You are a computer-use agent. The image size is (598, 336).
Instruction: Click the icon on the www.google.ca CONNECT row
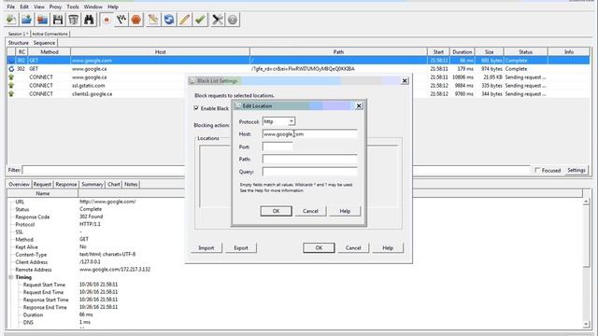tap(11, 77)
